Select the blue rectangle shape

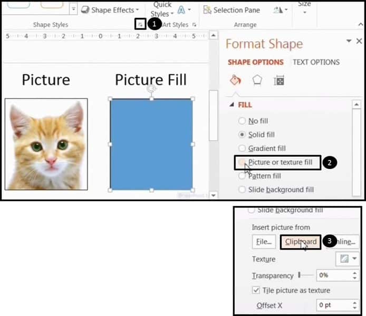click(x=151, y=144)
